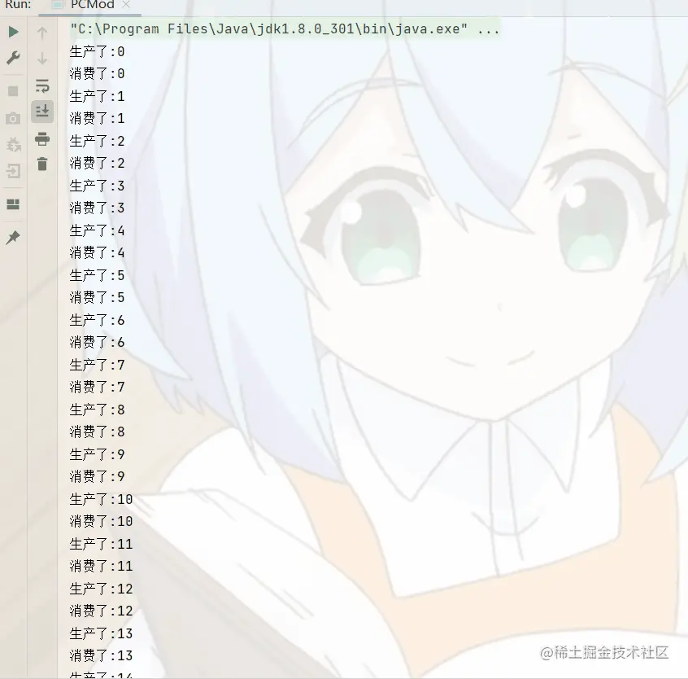Click the output line 消费了:9
The image size is (688, 679).
point(97,477)
